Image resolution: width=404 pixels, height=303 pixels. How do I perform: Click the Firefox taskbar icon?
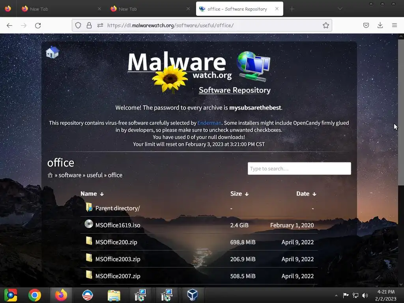point(61,295)
